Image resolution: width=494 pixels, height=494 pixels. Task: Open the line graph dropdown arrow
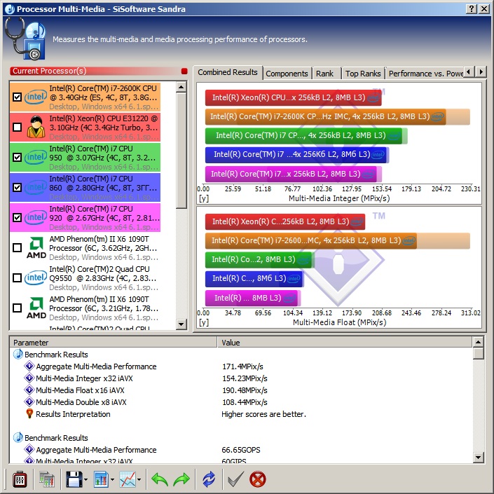pos(139,479)
